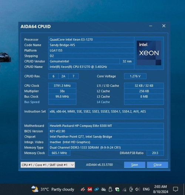Open the weather widget showing Partly cloudy

point(53,189)
